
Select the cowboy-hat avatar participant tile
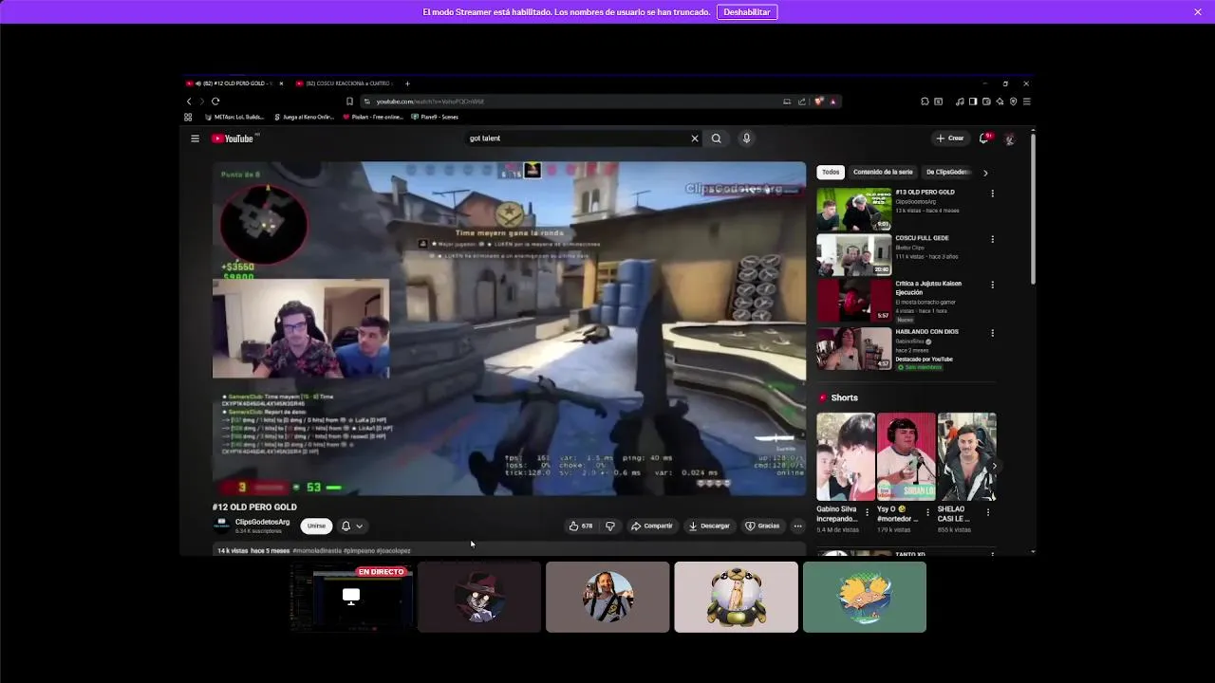point(479,597)
